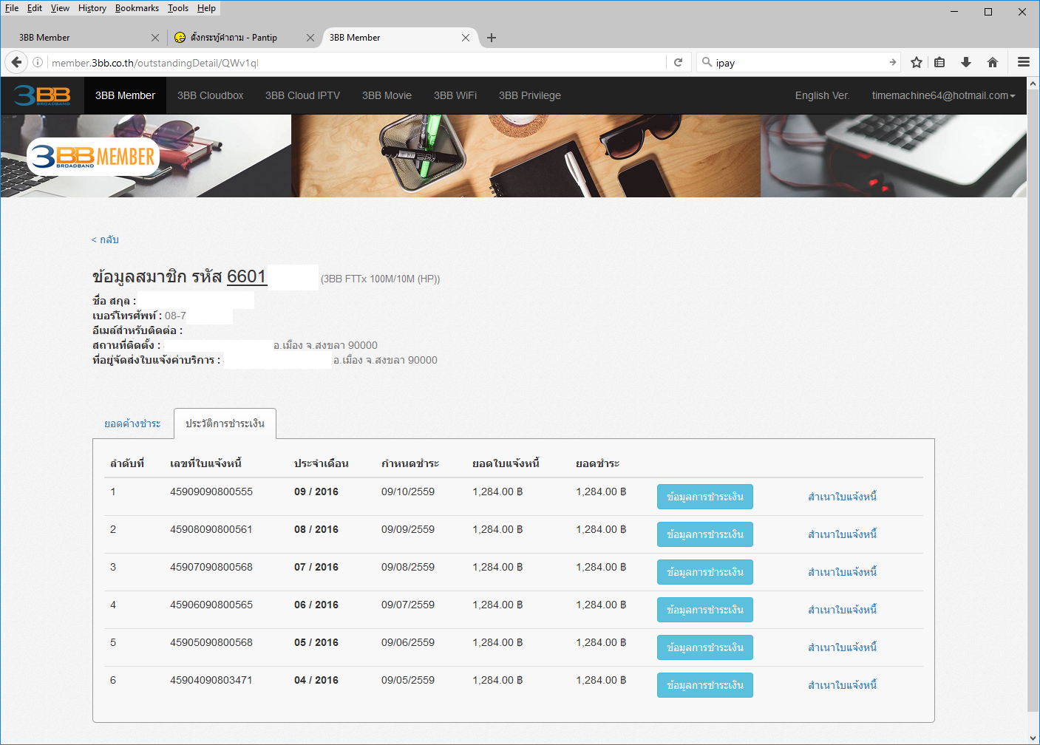Open the Edit menu
Viewport: 1040px width, 745px height.
tap(35, 8)
